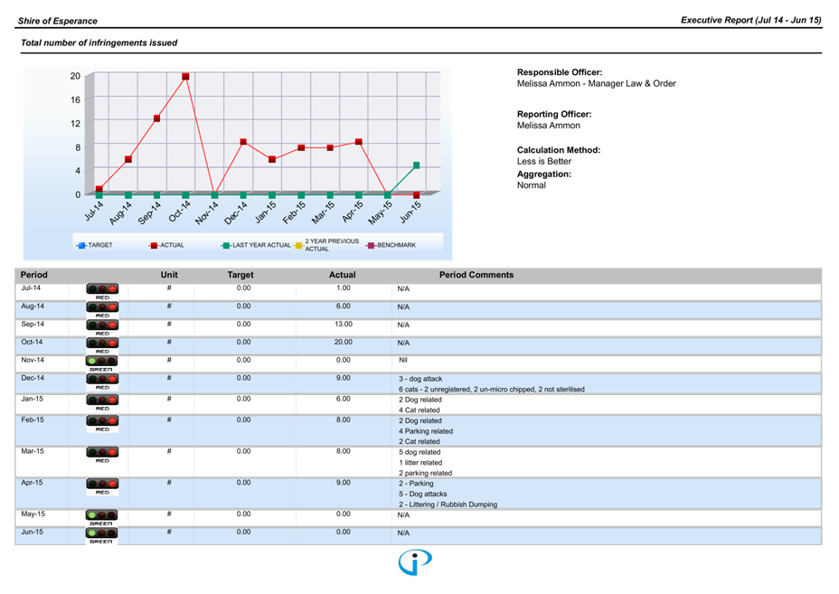Click the 'Target' table column header
Screen dimensions: 839x594
click(240, 275)
